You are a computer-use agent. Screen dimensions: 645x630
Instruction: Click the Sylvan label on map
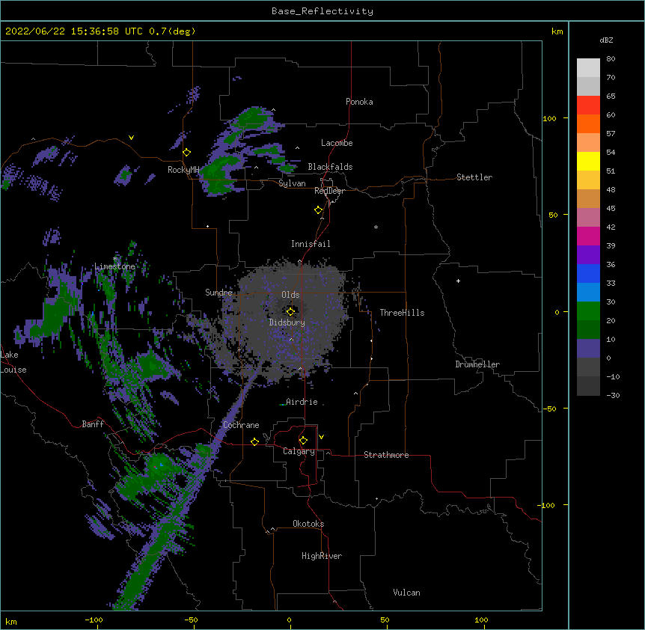coord(292,183)
